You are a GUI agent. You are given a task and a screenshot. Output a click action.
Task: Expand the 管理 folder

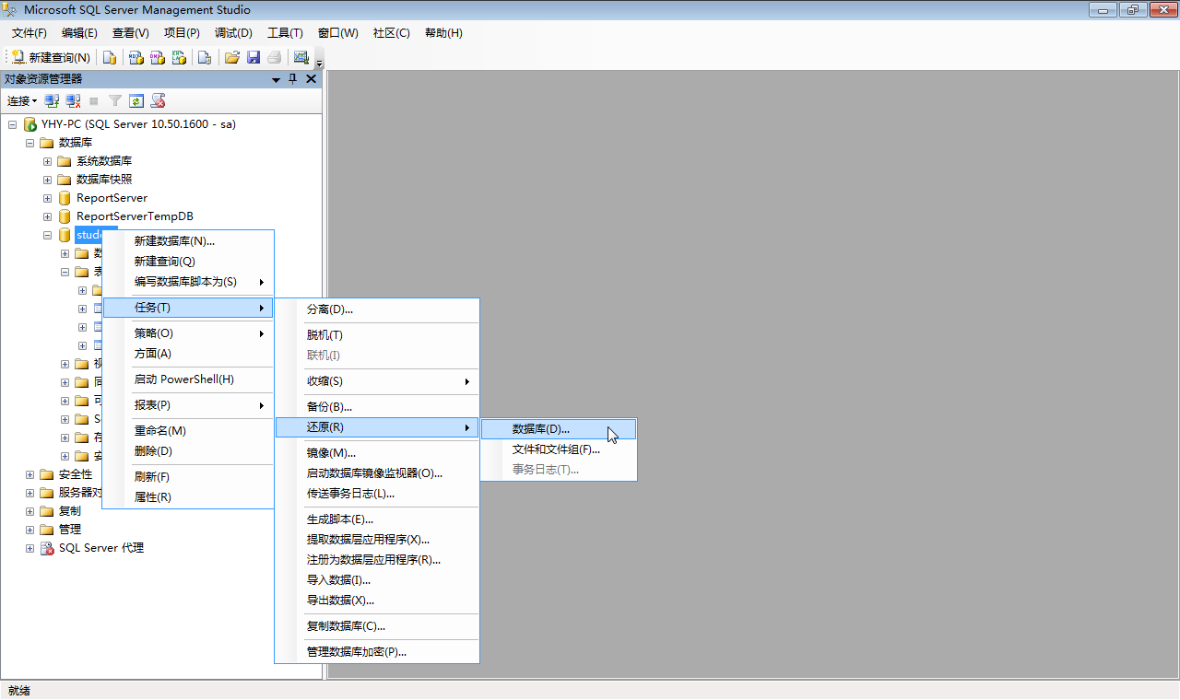point(29,530)
